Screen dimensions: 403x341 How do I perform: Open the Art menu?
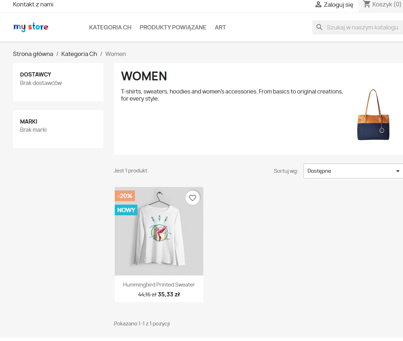tap(220, 27)
